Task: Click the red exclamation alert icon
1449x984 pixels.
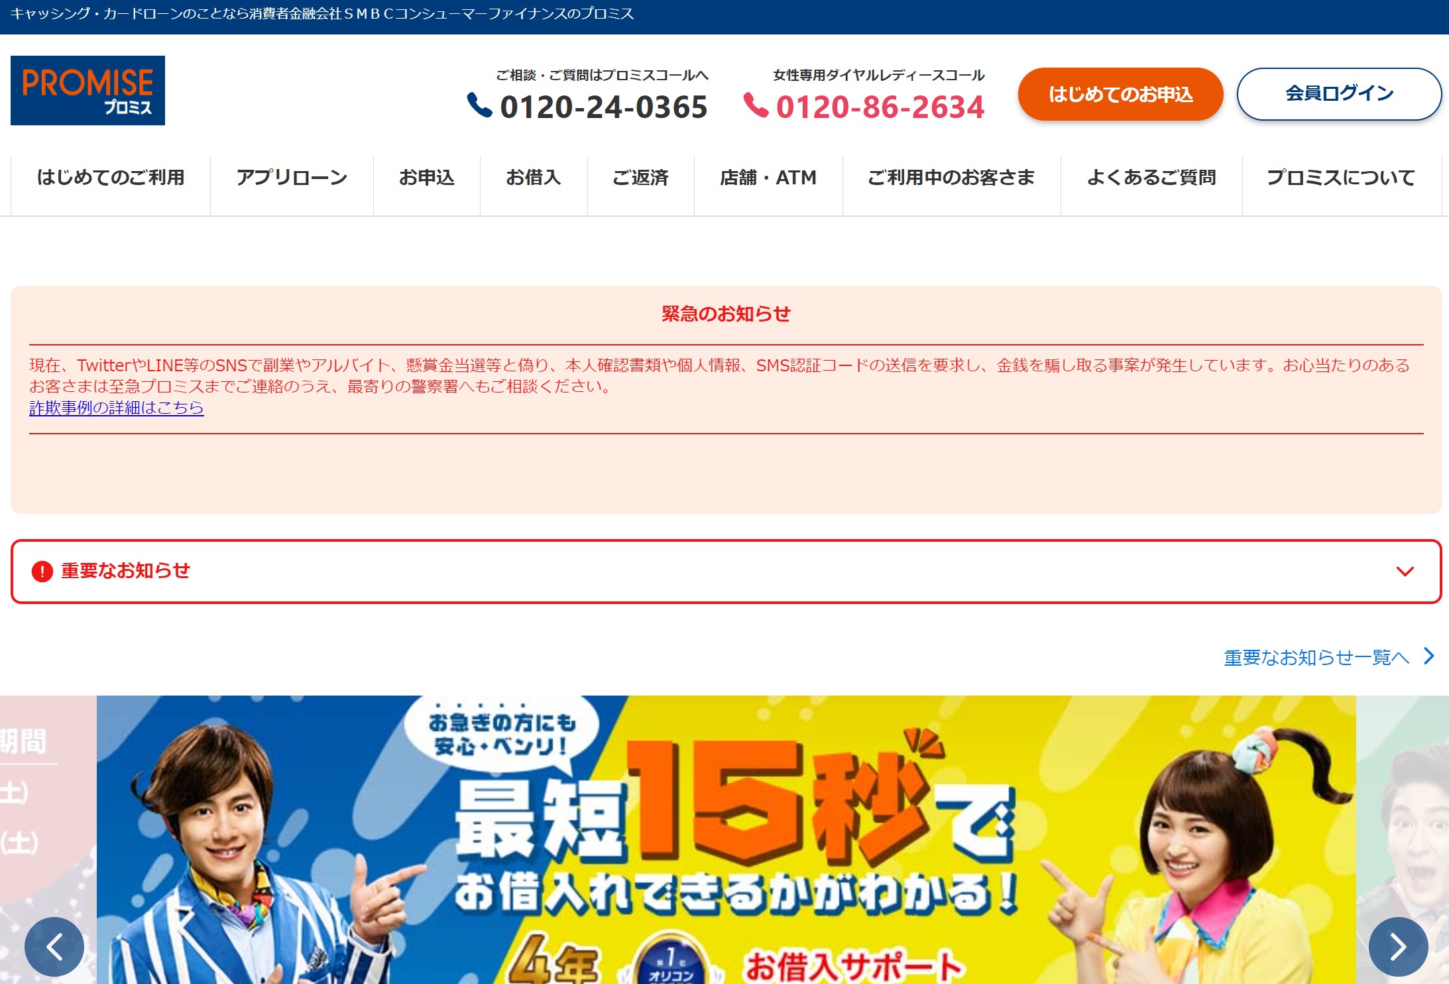Action: click(x=42, y=571)
